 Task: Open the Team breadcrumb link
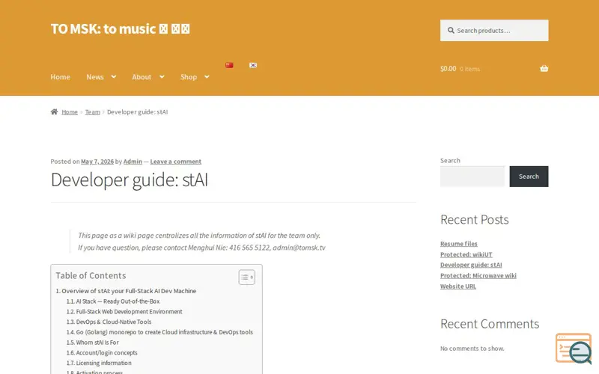pyautogui.click(x=92, y=111)
